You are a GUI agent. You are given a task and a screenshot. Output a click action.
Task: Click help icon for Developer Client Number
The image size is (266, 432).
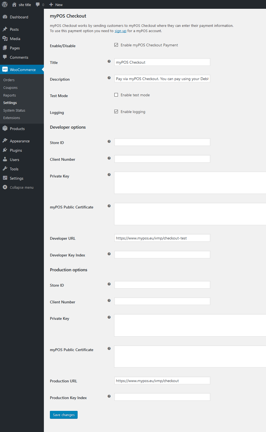click(109, 158)
